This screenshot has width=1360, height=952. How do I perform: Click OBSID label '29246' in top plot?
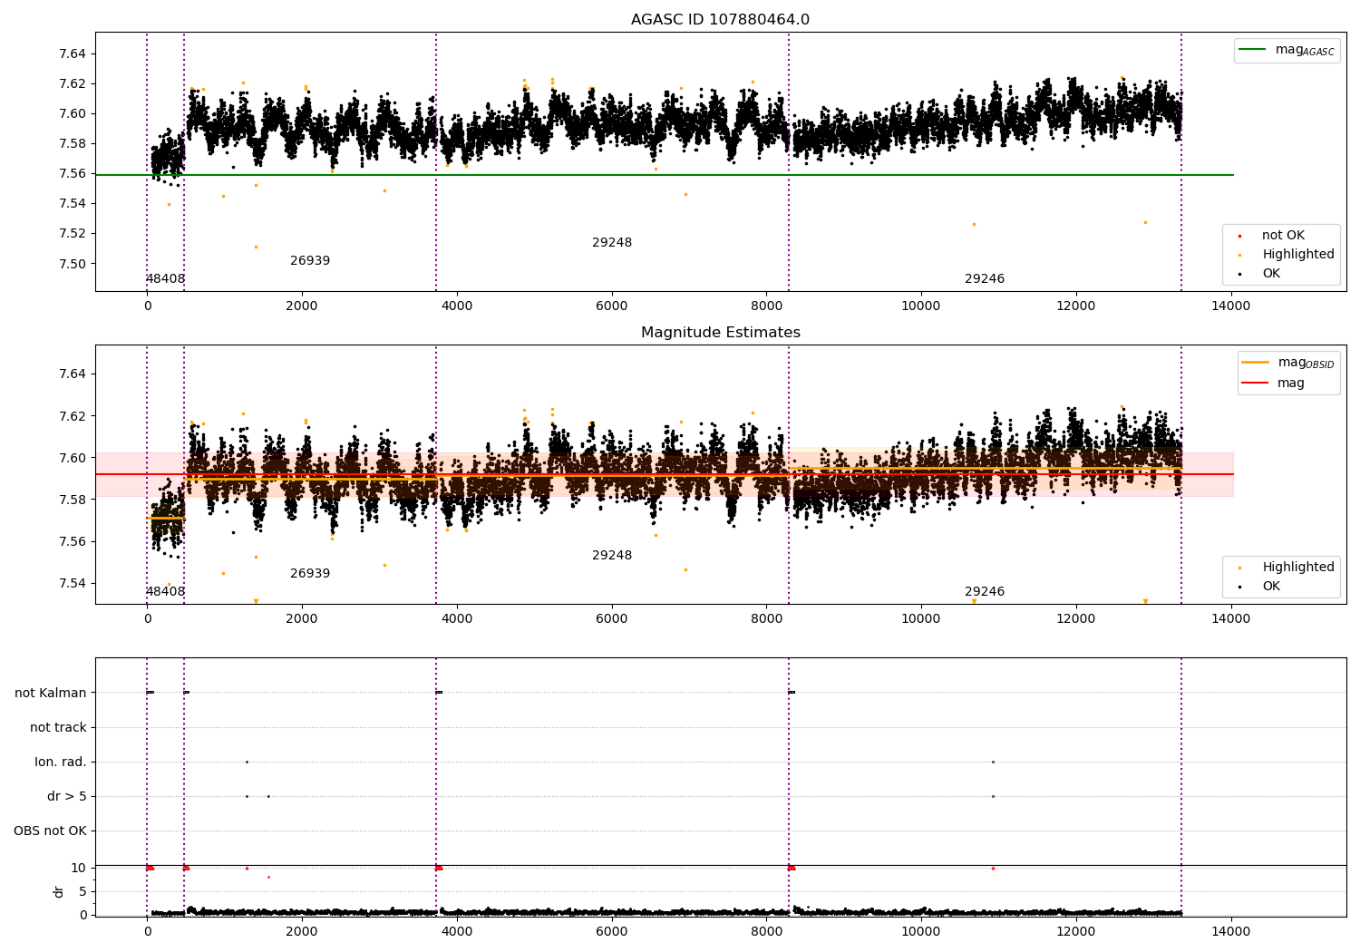point(985,279)
